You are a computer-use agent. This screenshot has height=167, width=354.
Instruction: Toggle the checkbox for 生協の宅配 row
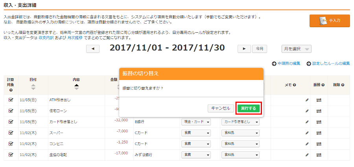pos(11,155)
